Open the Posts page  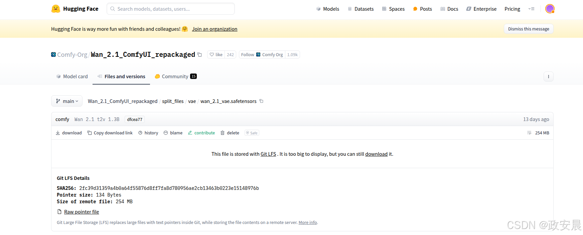coord(422,9)
